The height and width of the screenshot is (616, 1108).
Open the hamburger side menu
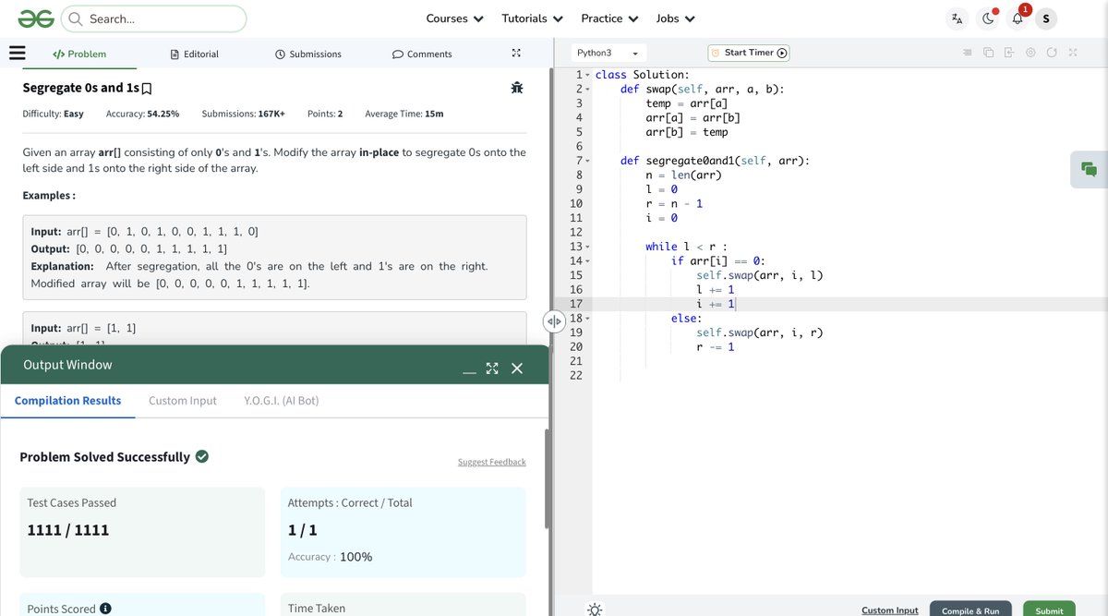tap(17, 53)
